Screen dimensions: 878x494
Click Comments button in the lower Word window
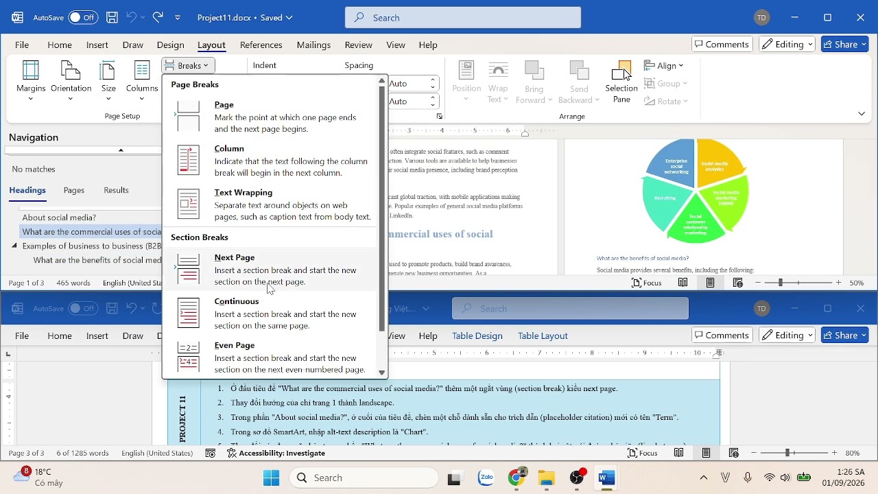722,335
